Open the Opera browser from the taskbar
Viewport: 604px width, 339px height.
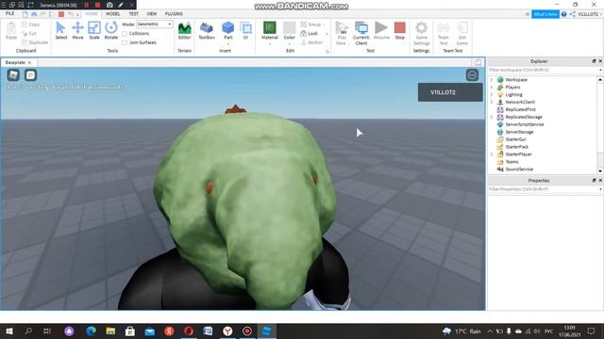coord(189,331)
